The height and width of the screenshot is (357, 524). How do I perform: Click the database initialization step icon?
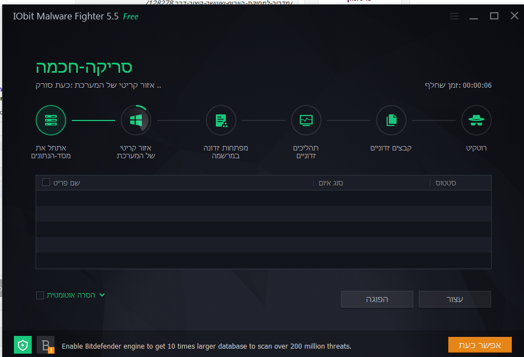tap(51, 120)
